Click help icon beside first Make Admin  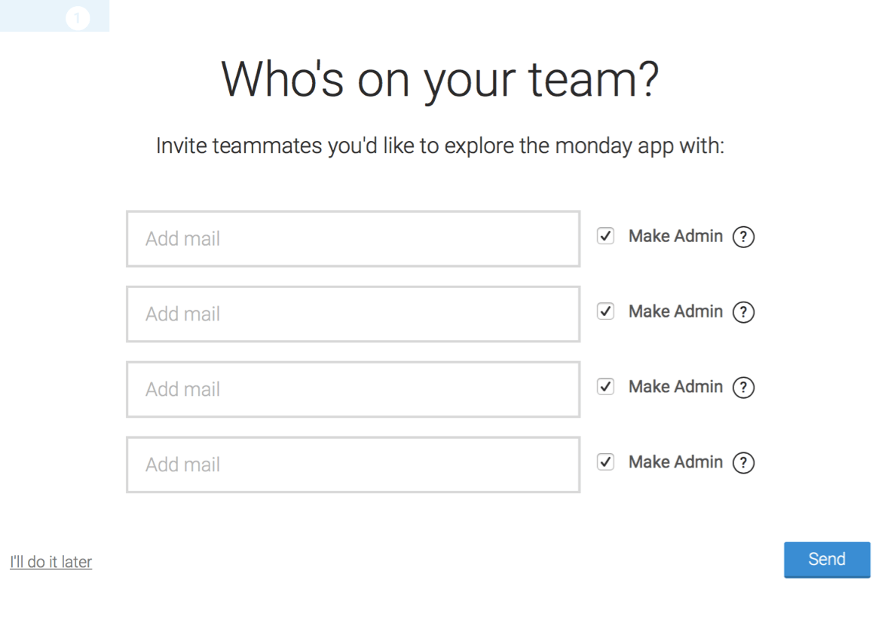pyautogui.click(x=743, y=237)
